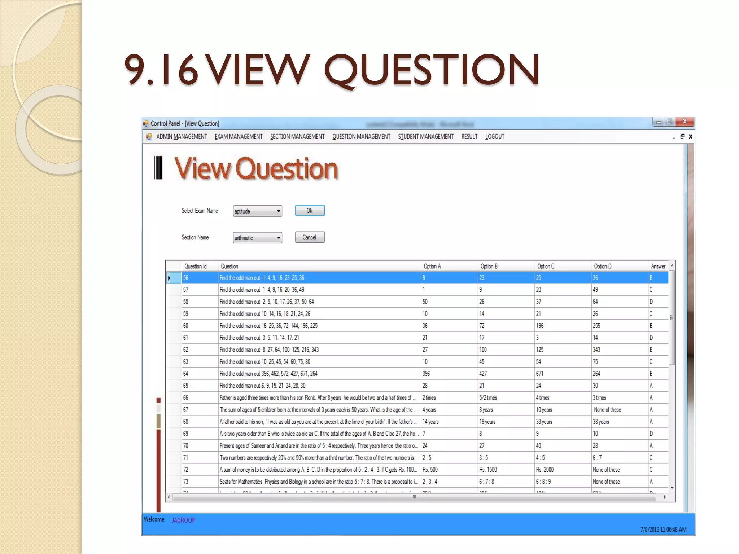Select Question Id cell 57
Viewport: 739px width, 554px height.
tap(200, 290)
